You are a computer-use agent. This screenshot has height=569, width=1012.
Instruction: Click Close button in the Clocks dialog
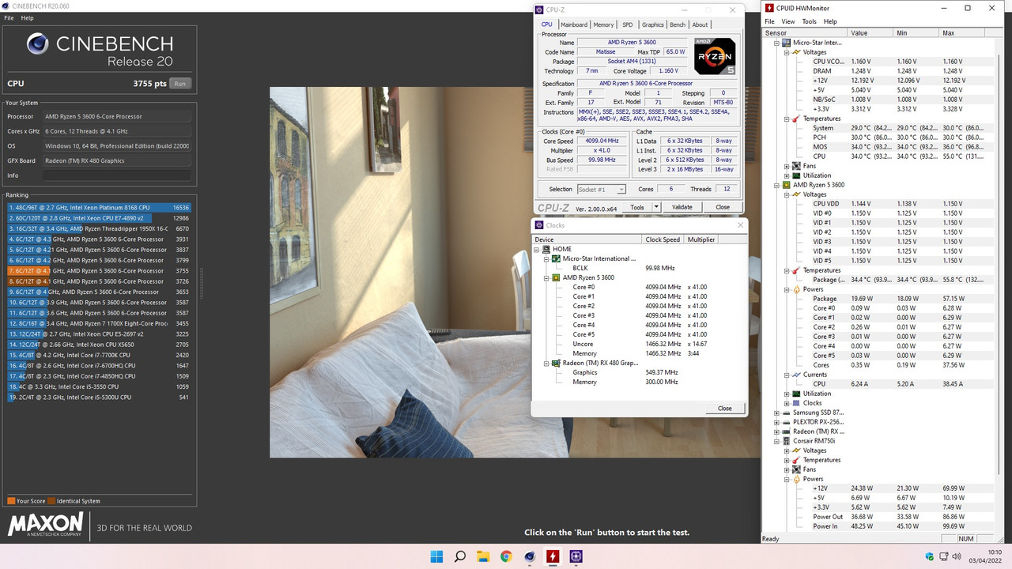click(x=724, y=409)
